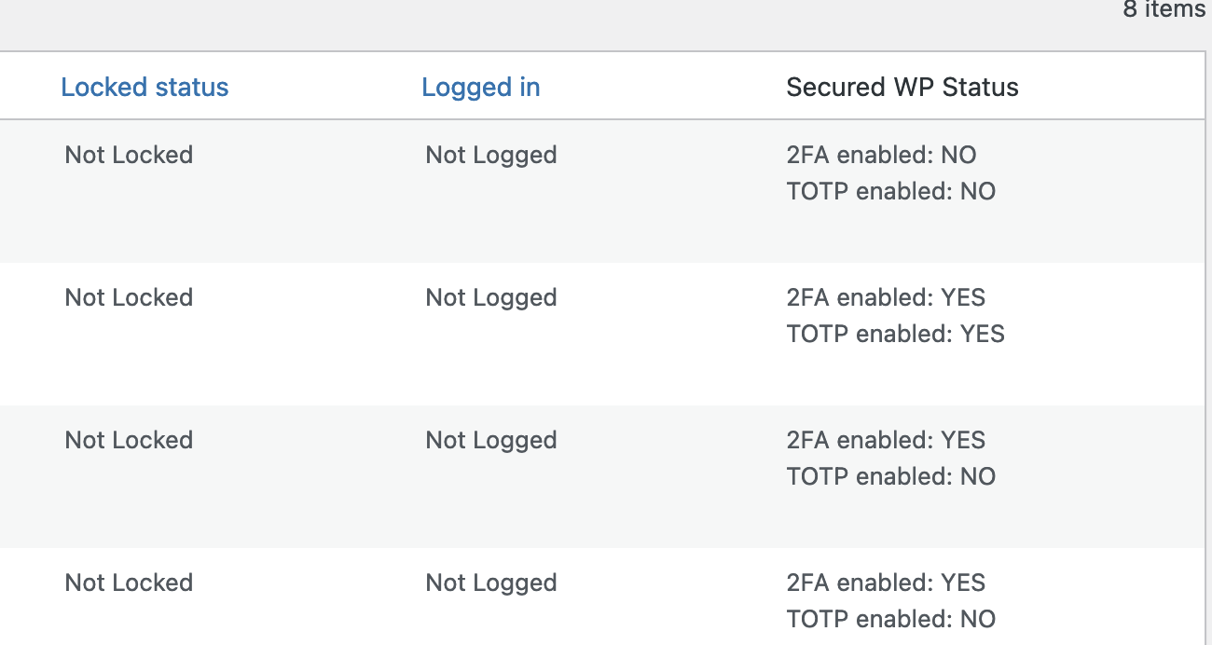Select Not Locked in the 2FA-disabled row

[129, 155]
